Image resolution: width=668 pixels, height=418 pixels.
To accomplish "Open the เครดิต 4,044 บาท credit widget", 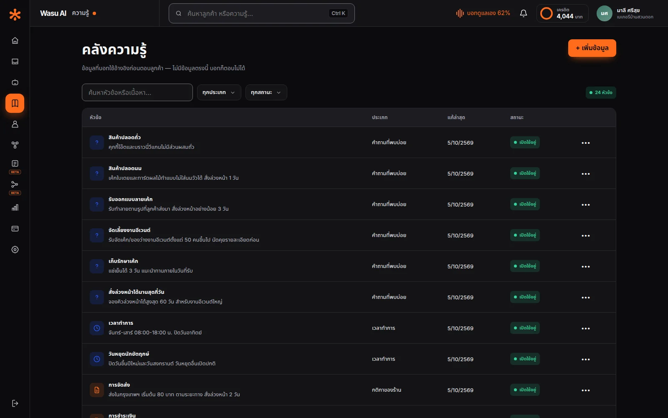I will (x=562, y=13).
